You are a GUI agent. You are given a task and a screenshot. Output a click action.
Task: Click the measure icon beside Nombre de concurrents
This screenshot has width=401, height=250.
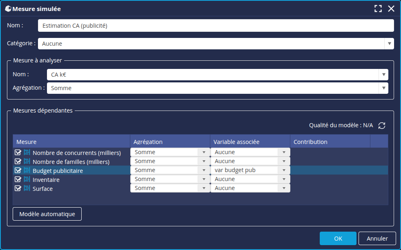[27, 153]
